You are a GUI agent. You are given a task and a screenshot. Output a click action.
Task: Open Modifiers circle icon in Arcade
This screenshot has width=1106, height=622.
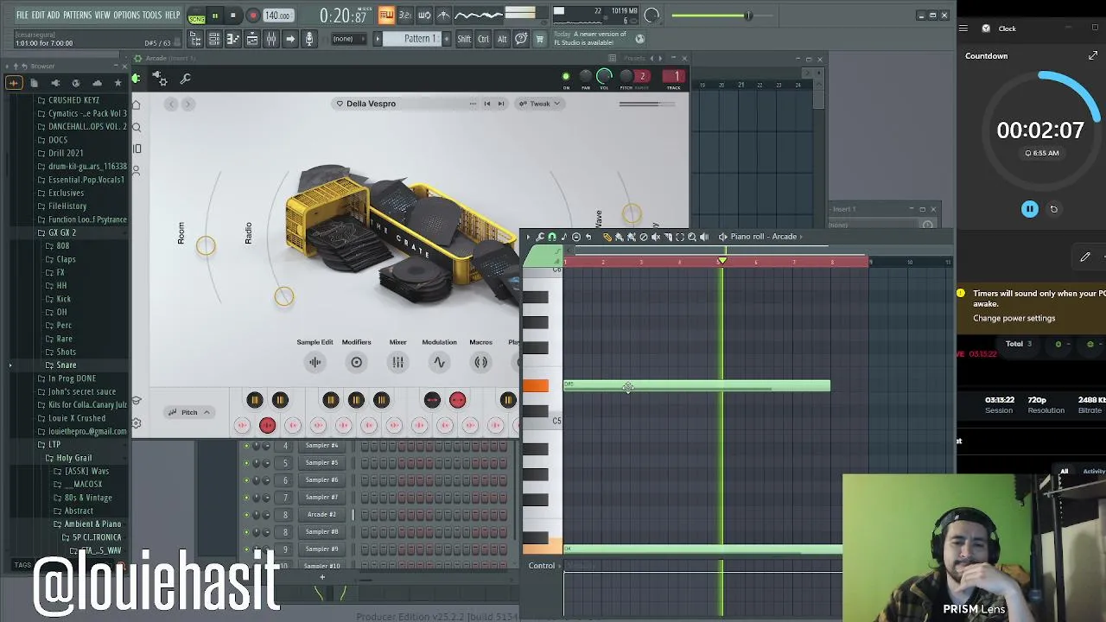pos(356,362)
